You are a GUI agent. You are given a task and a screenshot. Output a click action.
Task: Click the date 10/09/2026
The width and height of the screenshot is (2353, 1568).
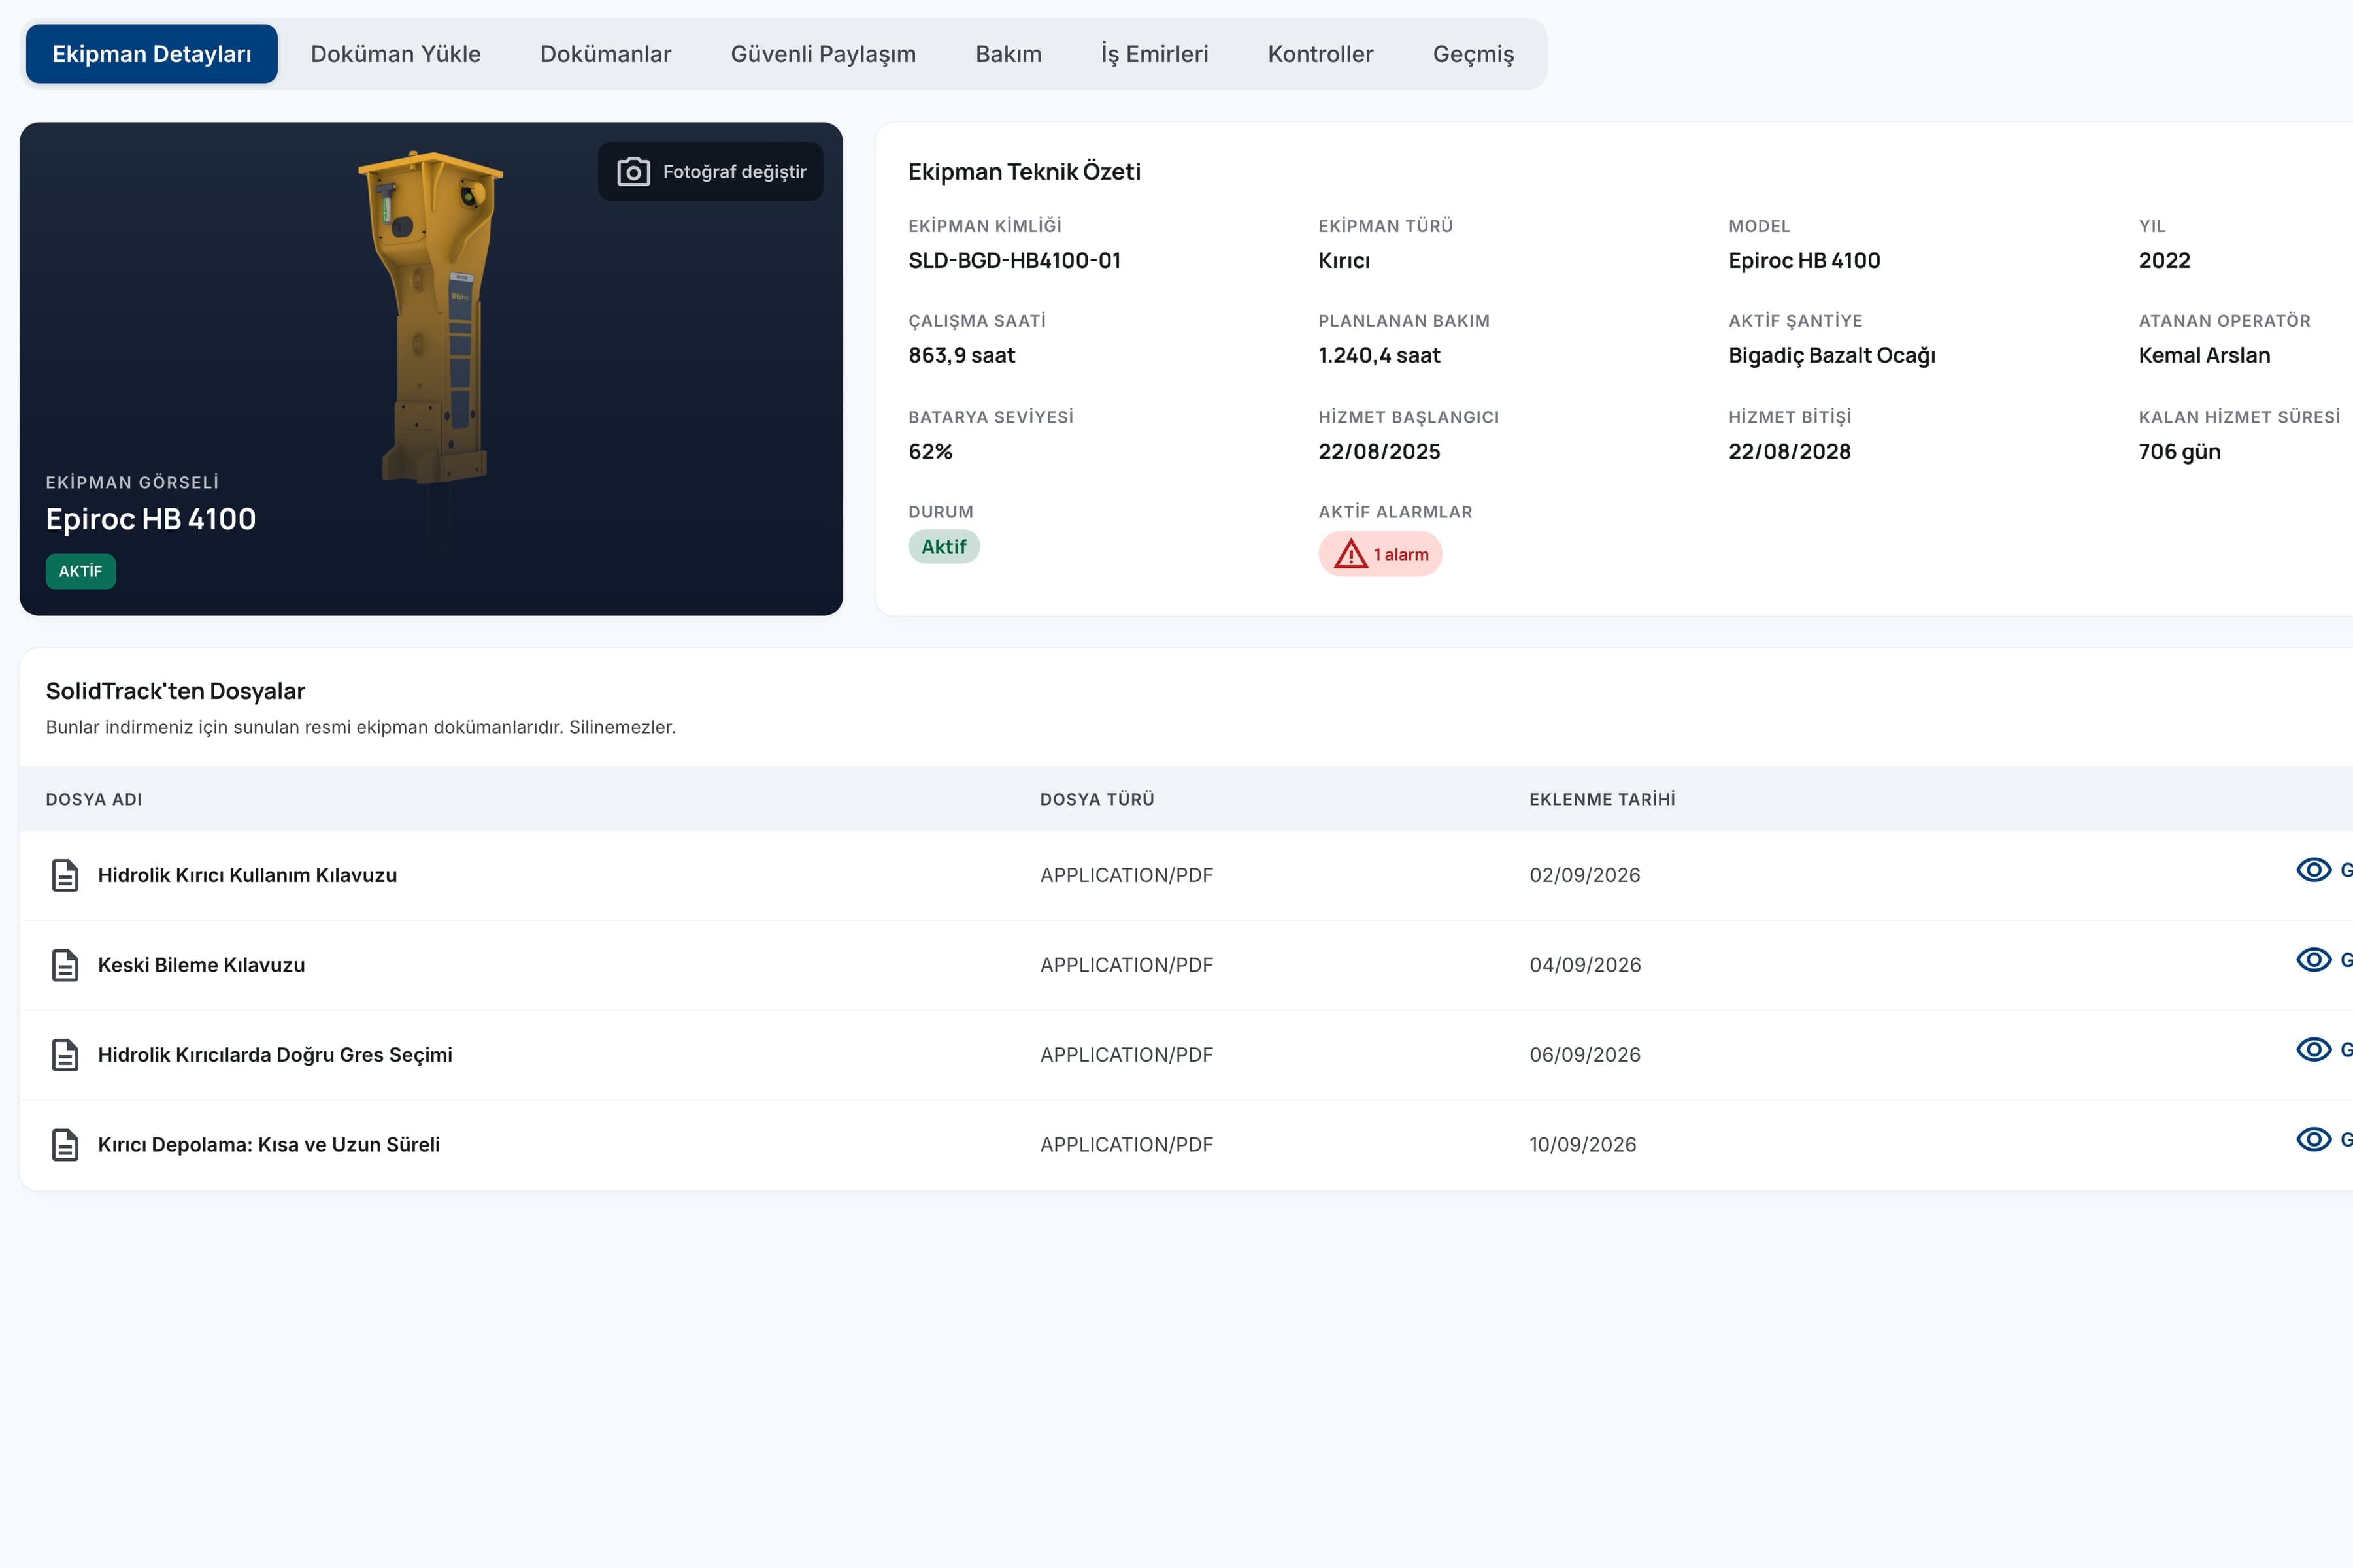[1582, 1145]
